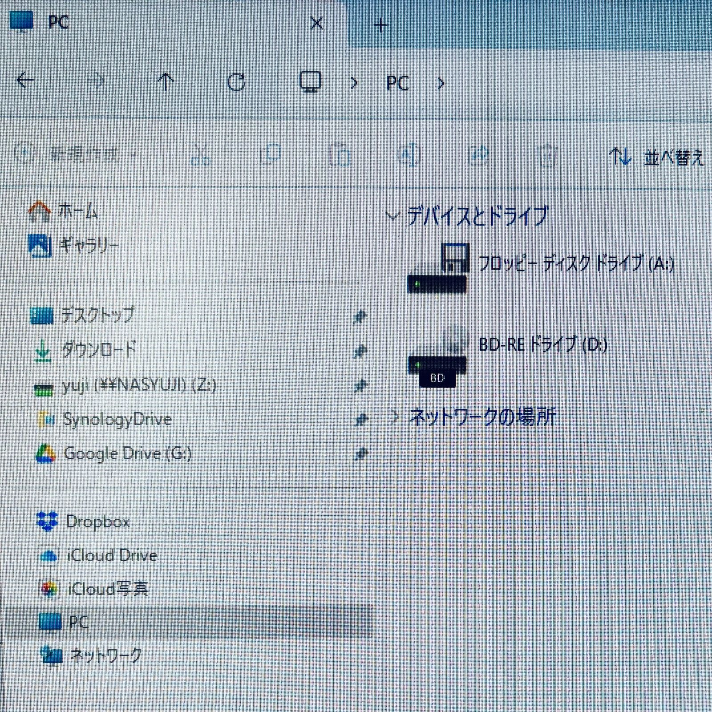The width and height of the screenshot is (712, 712).
Task: Click the cut scissors icon
Action: (201, 154)
